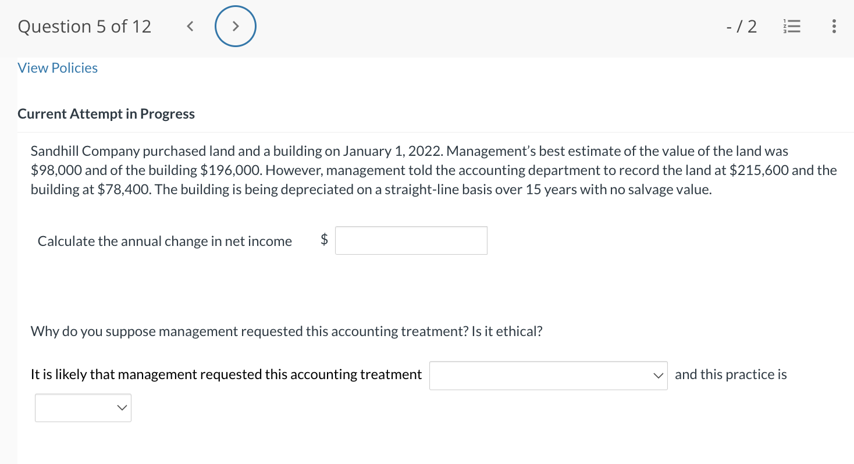Click the View Policies link
The height and width of the screenshot is (464, 854).
coord(57,67)
